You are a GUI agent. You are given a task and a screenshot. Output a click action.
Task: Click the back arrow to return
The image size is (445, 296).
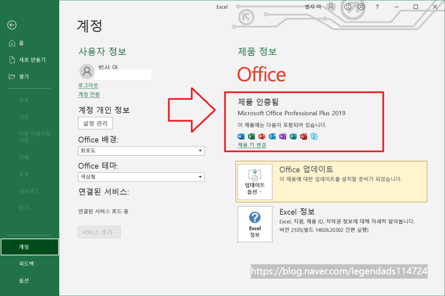point(12,25)
